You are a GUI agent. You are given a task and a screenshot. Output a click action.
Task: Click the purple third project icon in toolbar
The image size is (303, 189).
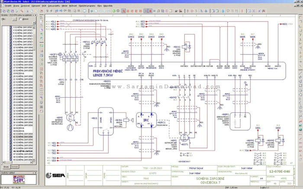coord(13,11)
